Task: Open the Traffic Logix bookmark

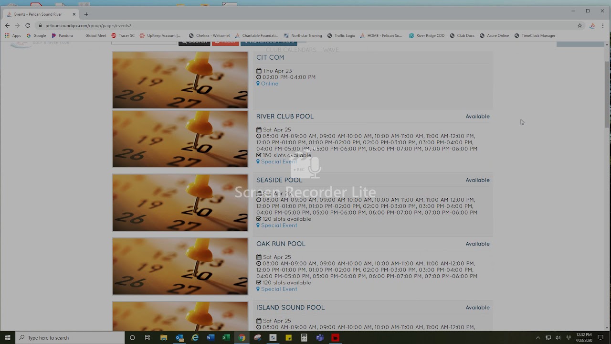Action: tap(341, 35)
